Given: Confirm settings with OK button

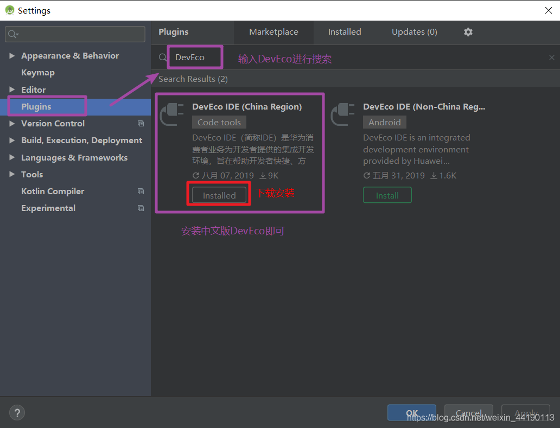Looking at the screenshot, I should 411,413.
